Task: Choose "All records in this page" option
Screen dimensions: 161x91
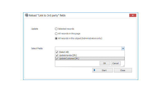Action: tap(56, 34)
